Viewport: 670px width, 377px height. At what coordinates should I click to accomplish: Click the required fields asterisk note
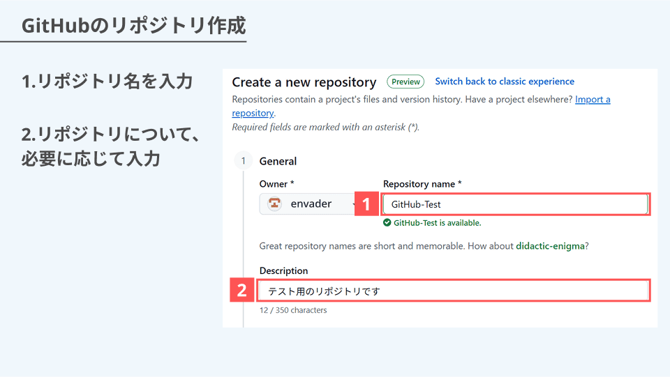[326, 127]
